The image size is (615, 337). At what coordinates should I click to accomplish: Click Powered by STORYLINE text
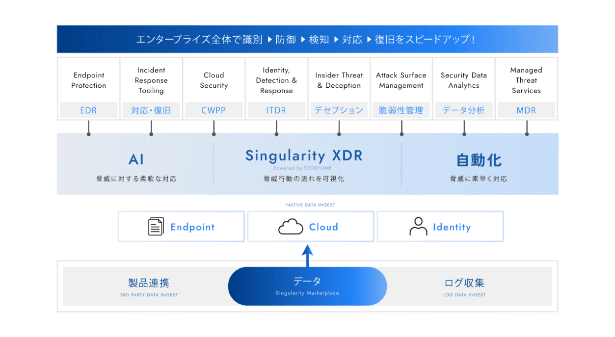coord(303,168)
